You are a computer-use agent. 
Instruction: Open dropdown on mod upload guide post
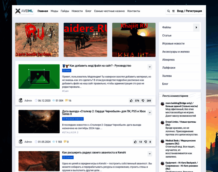click(150, 67)
